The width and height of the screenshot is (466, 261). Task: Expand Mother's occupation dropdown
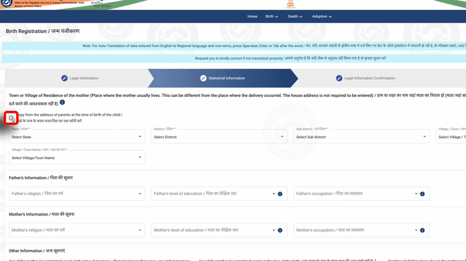(416, 231)
